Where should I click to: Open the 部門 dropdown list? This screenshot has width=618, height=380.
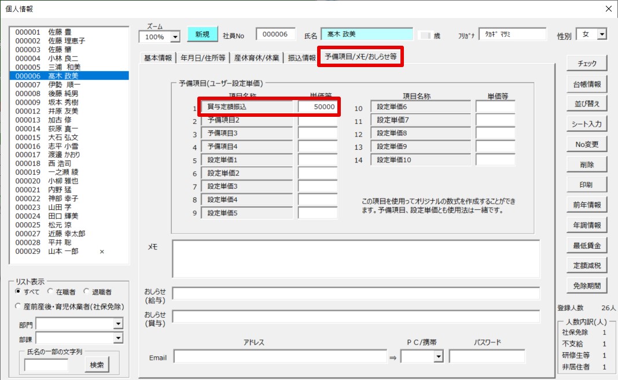(118, 324)
